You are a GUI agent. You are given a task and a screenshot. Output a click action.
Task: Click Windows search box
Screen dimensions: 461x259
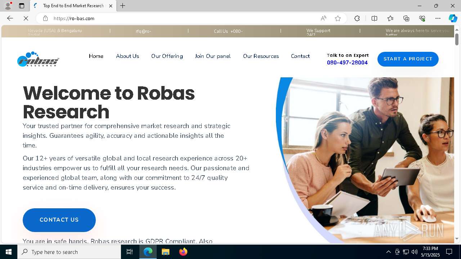click(x=69, y=252)
